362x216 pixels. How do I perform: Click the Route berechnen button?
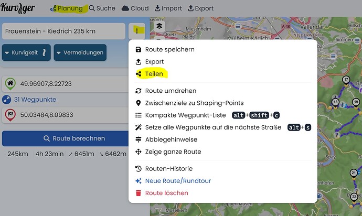point(66,138)
